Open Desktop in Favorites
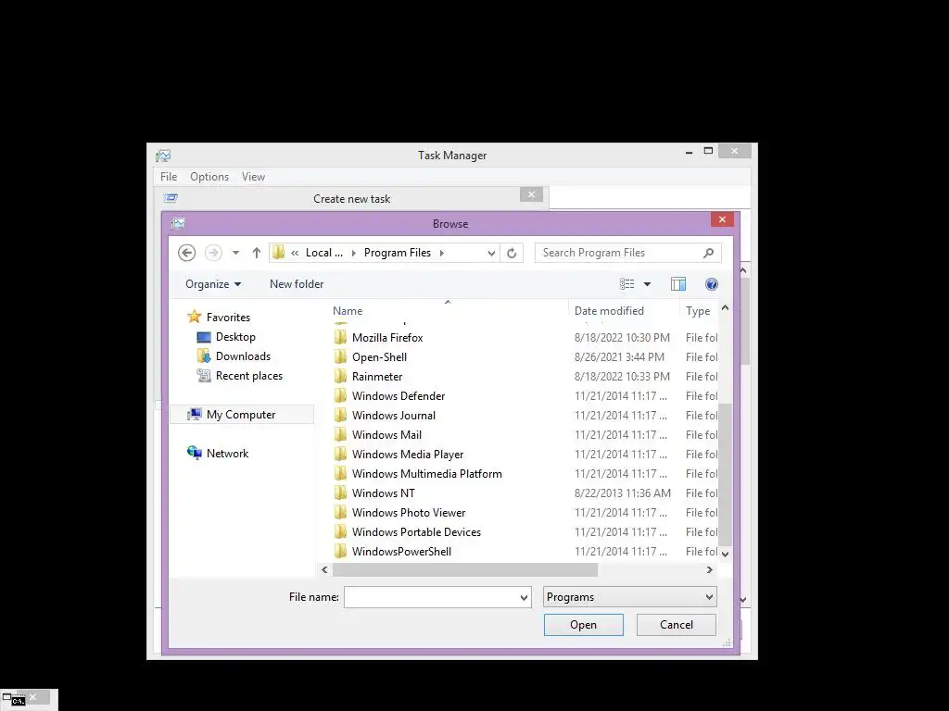949x711 pixels. 235,337
